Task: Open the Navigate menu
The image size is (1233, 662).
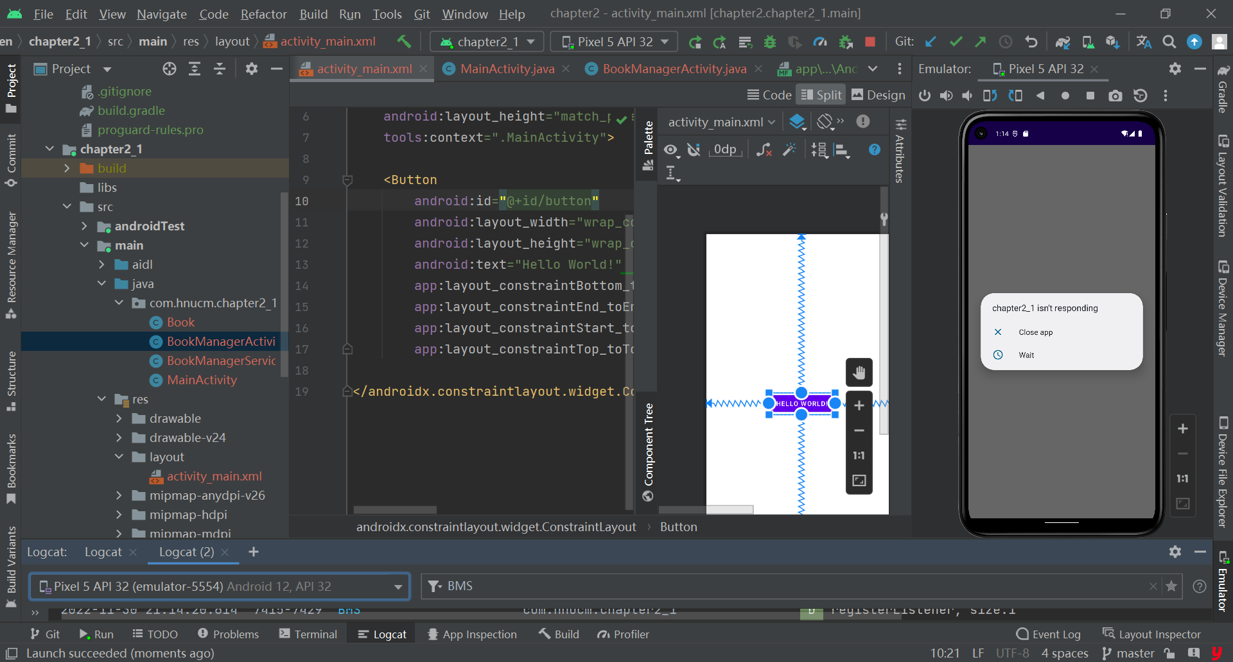Action: tap(162, 13)
